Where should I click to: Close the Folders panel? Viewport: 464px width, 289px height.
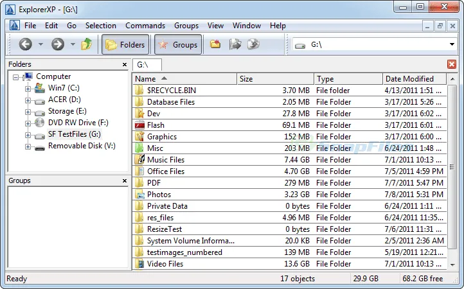pyautogui.click(x=125, y=64)
